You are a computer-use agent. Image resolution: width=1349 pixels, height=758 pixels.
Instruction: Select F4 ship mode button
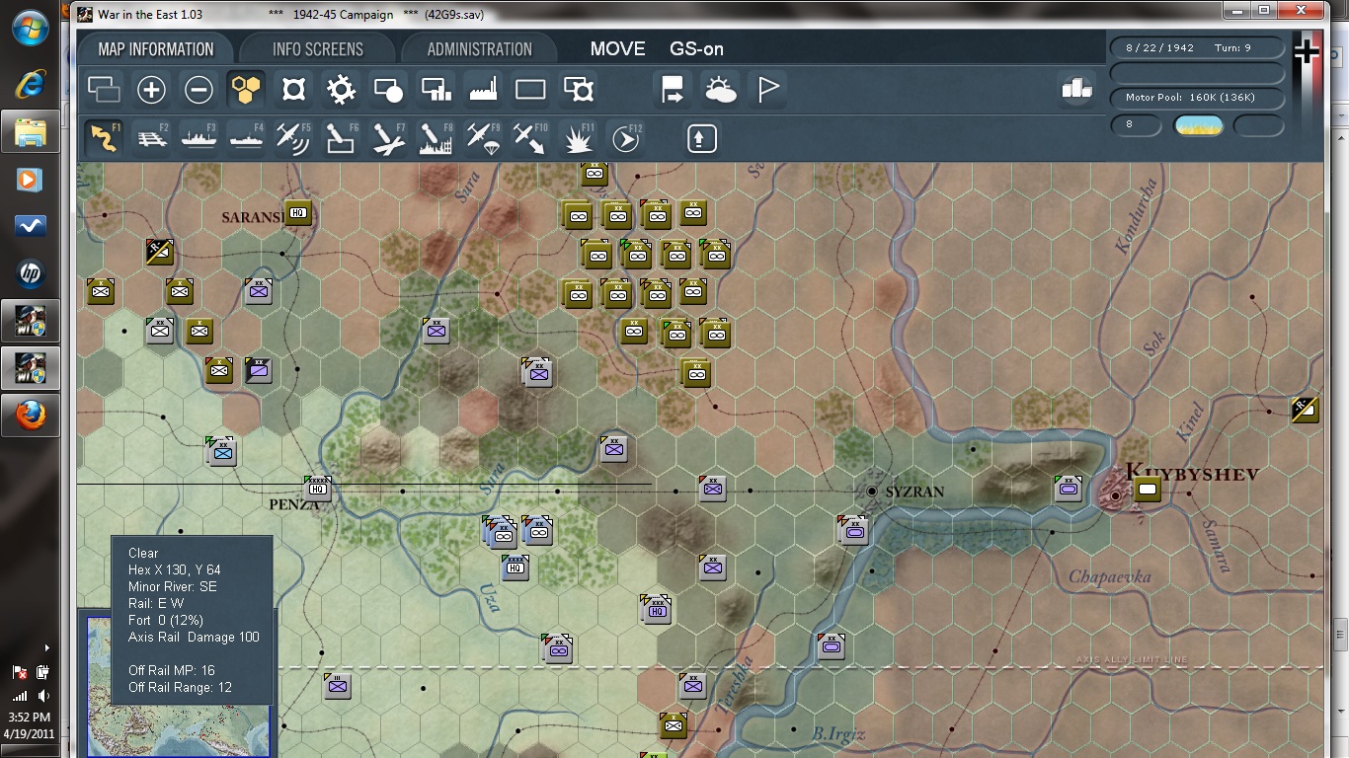(x=246, y=138)
